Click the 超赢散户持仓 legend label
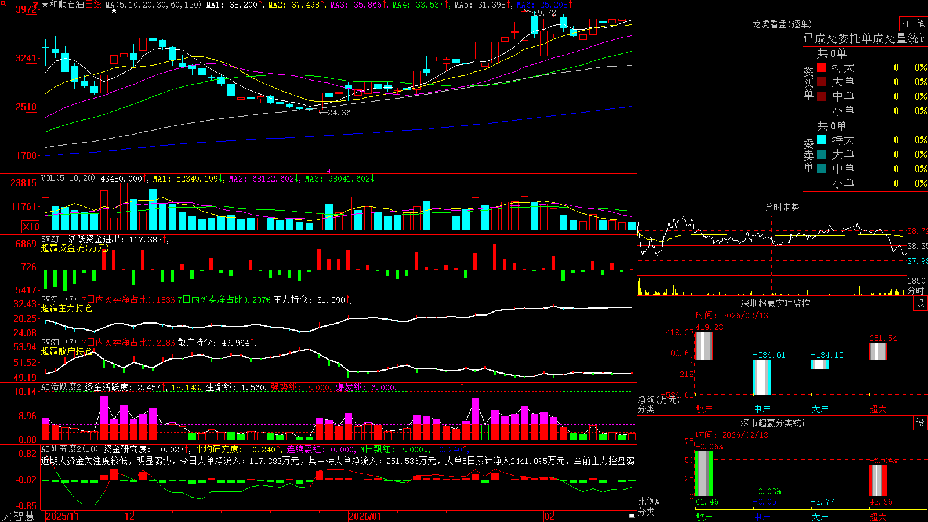 click(67, 351)
